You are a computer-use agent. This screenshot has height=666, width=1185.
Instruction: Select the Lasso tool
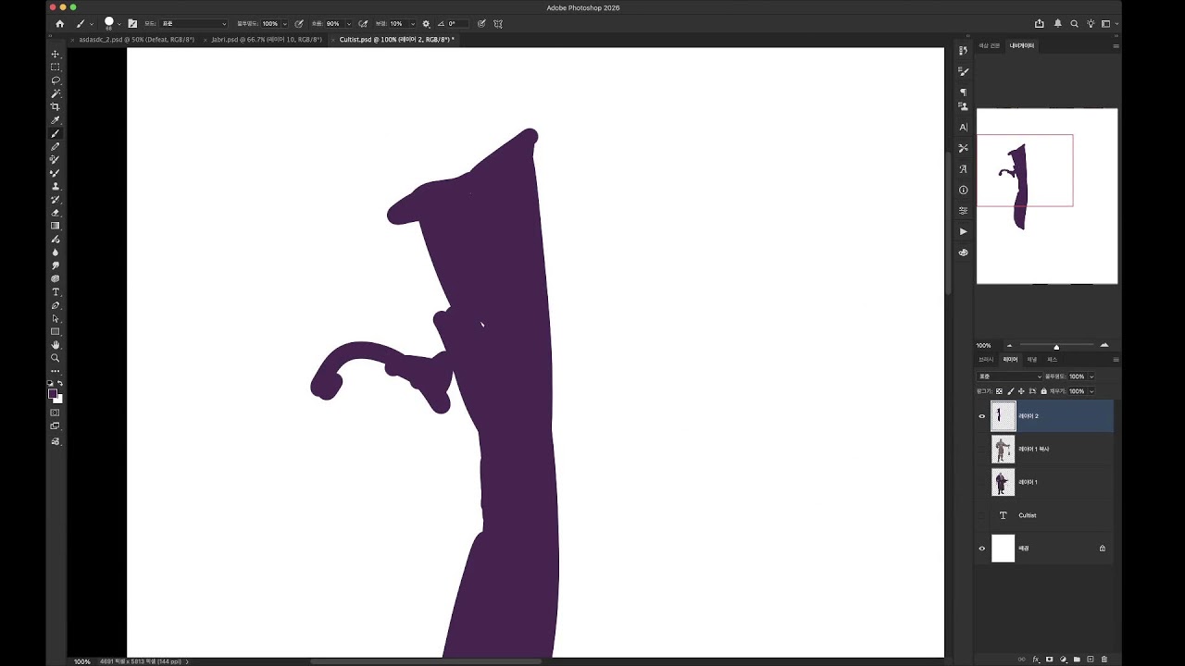(55, 80)
